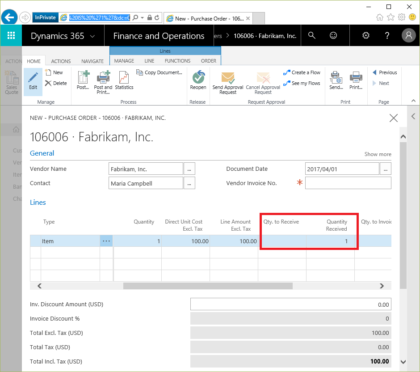Click the smiley feedback icon in header

coord(333,35)
